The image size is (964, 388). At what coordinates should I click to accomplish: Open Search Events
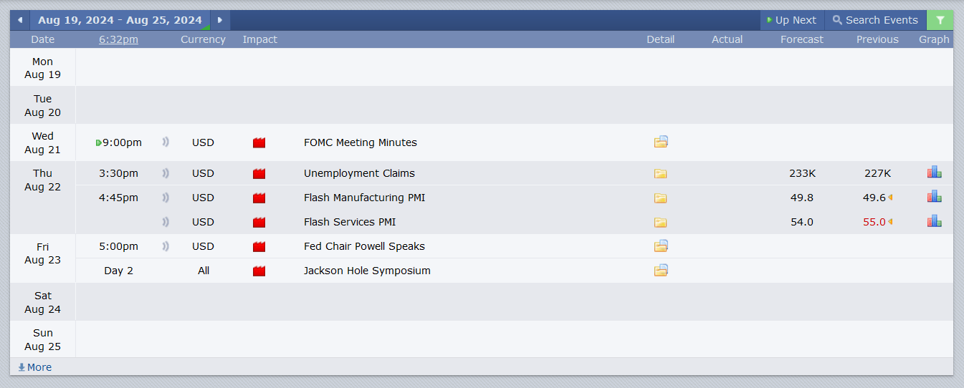click(x=875, y=20)
